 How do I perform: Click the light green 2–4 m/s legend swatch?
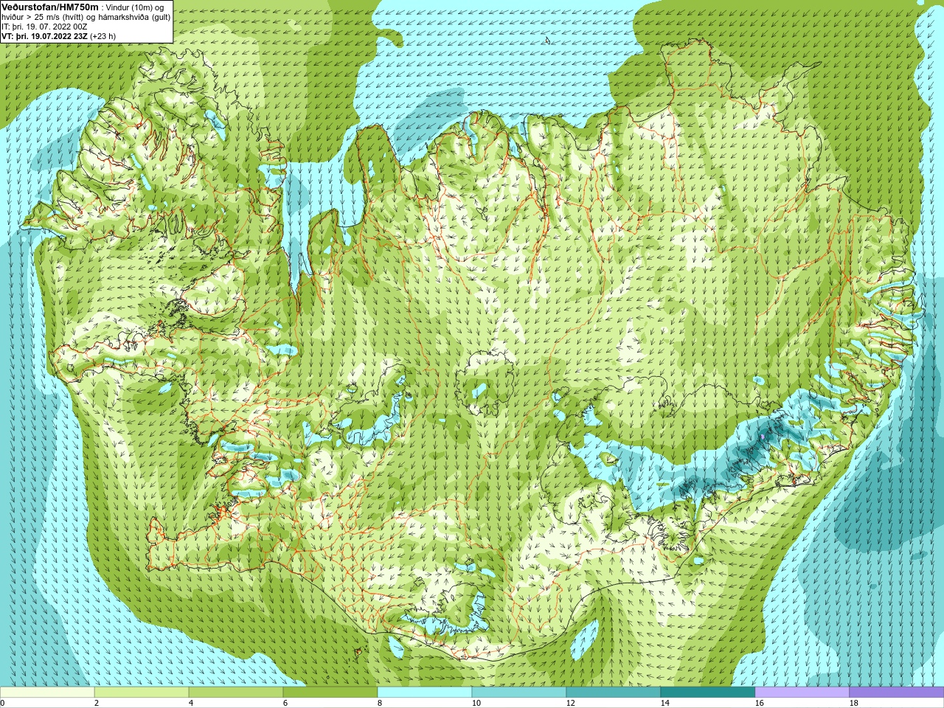click(x=142, y=693)
